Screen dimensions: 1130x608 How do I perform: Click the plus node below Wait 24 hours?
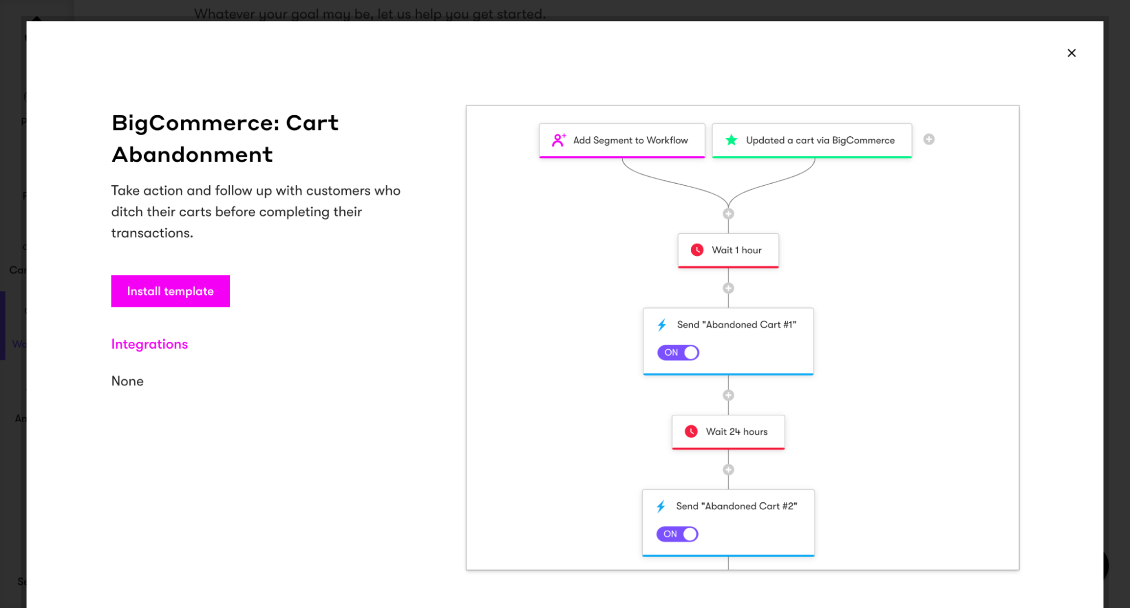(728, 470)
